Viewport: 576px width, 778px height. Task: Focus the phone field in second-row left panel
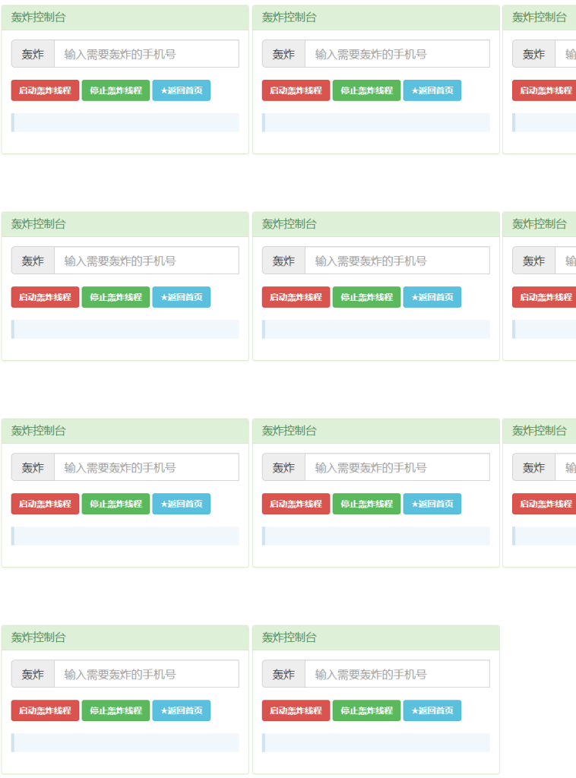coord(147,261)
